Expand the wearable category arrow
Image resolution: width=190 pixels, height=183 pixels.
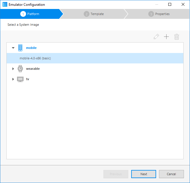pyautogui.click(x=13, y=69)
